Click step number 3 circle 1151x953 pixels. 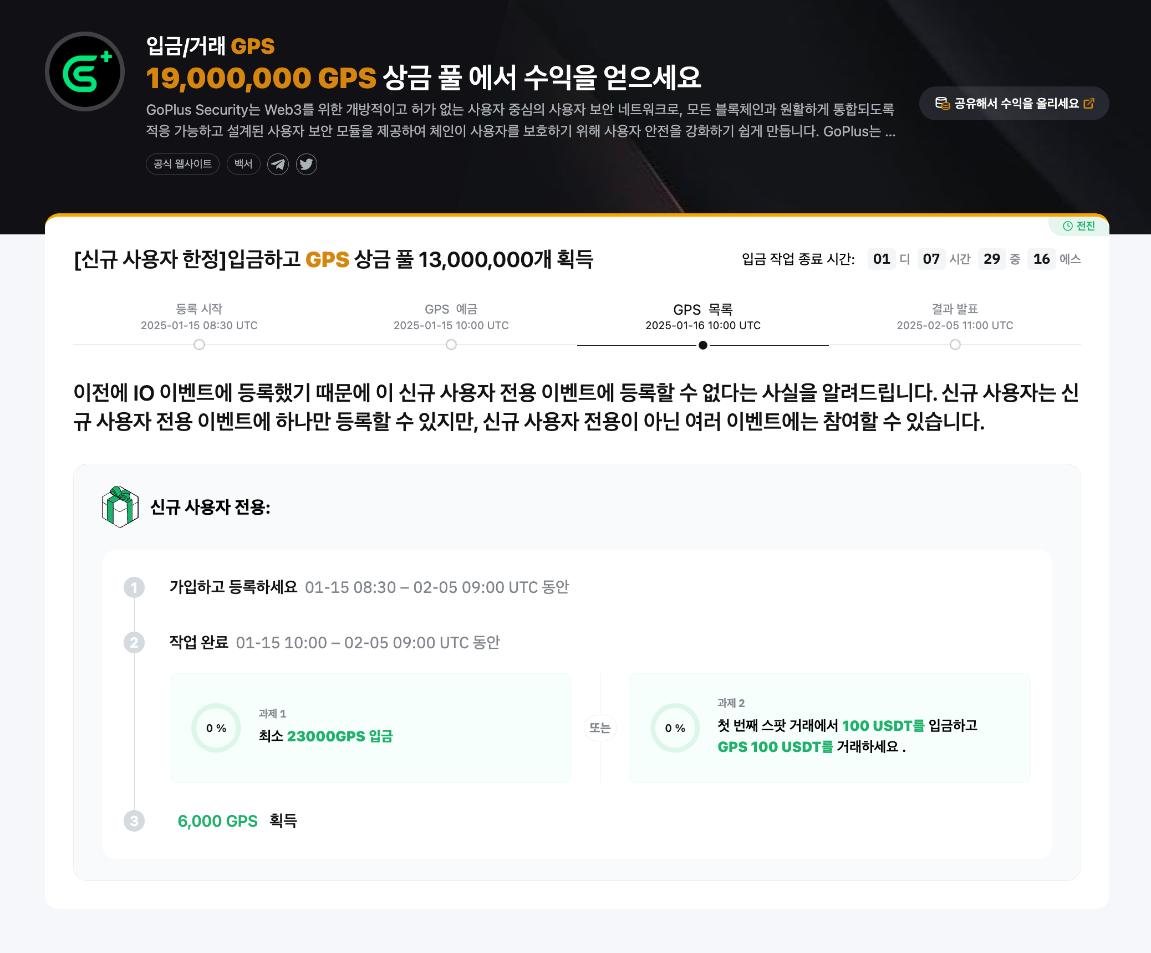[134, 821]
